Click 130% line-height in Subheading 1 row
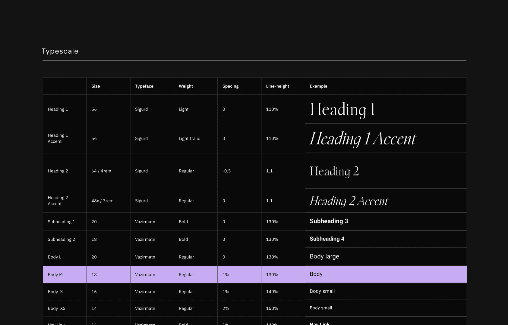508x325 pixels. click(272, 222)
